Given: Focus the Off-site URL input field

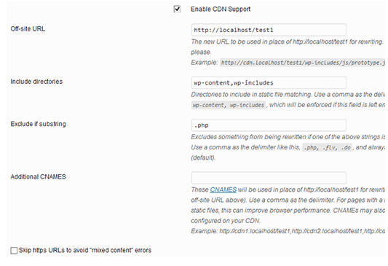Looking at the screenshot, I should (x=269, y=30).
